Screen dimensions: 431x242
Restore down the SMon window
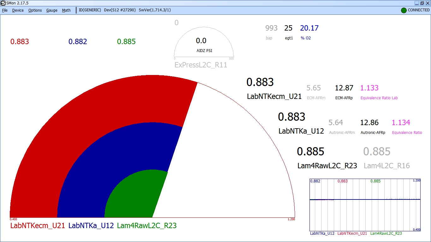pyautogui.click(x=422, y=3)
